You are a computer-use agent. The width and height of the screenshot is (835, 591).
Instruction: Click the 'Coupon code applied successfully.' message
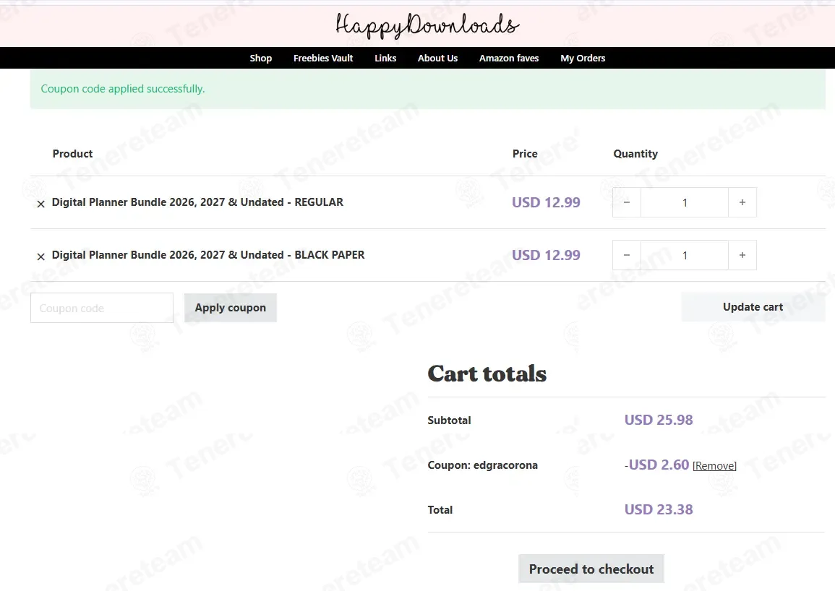123,89
